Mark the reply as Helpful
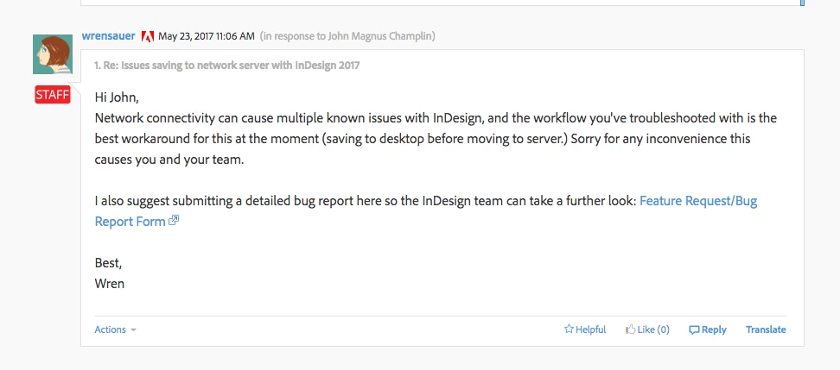Screen dimensions: 840x370 [585, 329]
